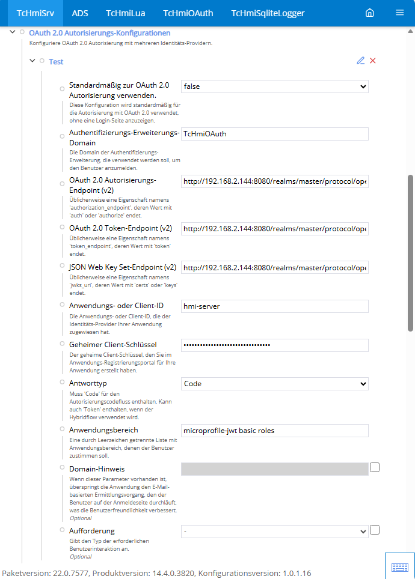Enable the Domain-Hinweis checkbox
Image resolution: width=415 pixels, height=579 pixels.
click(375, 467)
